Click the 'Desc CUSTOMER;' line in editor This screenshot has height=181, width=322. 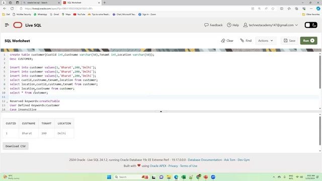21,59
